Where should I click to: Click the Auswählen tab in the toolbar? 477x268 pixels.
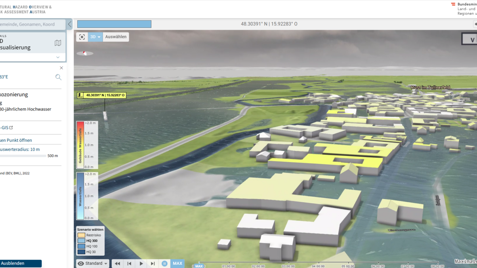tap(116, 37)
